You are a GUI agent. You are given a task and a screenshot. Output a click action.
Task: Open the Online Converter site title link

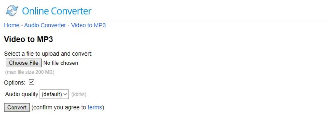57,11
